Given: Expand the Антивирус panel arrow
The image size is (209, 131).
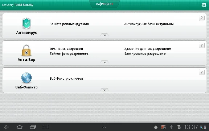Looking at the screenshot, I should (104, 35).
